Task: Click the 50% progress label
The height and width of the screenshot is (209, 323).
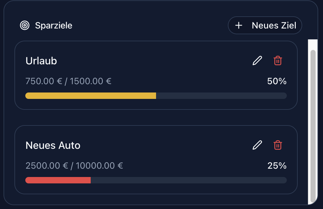Action: point(277,81)
